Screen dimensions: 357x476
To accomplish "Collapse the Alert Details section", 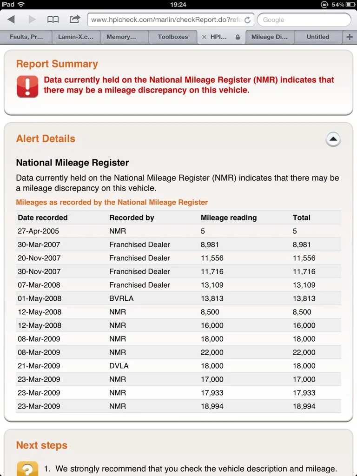I will [333, 139].
